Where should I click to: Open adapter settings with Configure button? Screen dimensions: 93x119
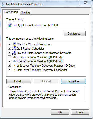[x=75, y=34]
